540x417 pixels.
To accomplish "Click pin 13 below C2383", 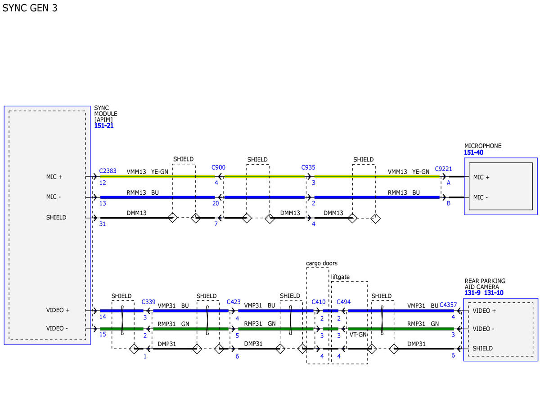I will pos(103,203).
